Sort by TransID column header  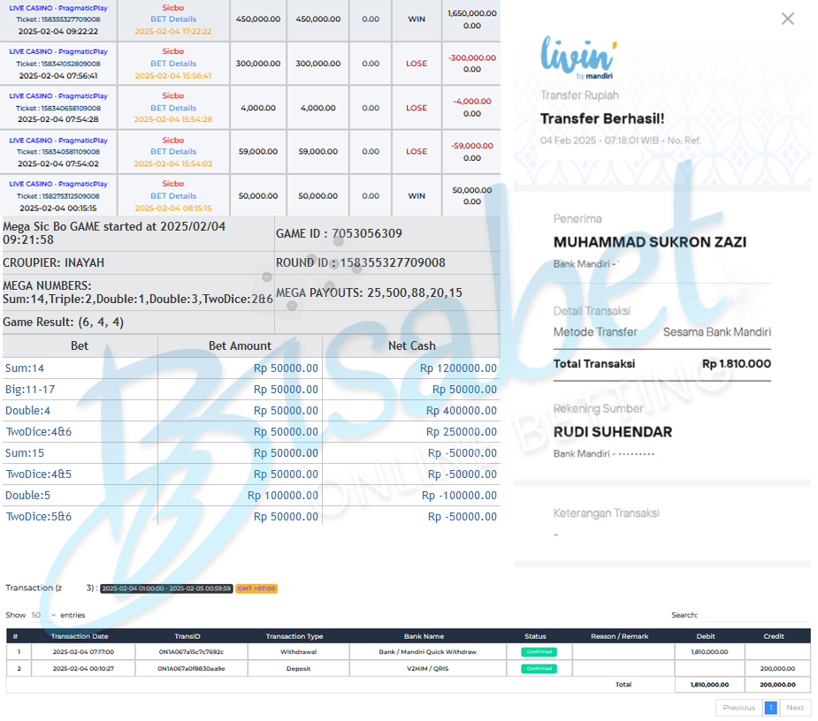(x=187, y=636)
